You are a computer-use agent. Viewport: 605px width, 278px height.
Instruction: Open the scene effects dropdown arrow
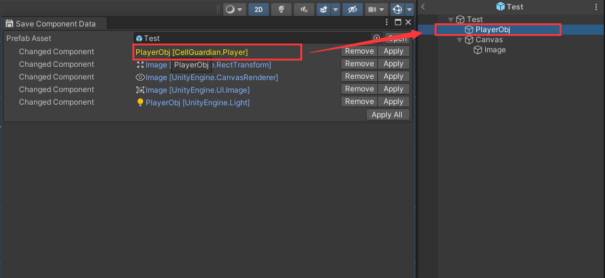[335, 9]
